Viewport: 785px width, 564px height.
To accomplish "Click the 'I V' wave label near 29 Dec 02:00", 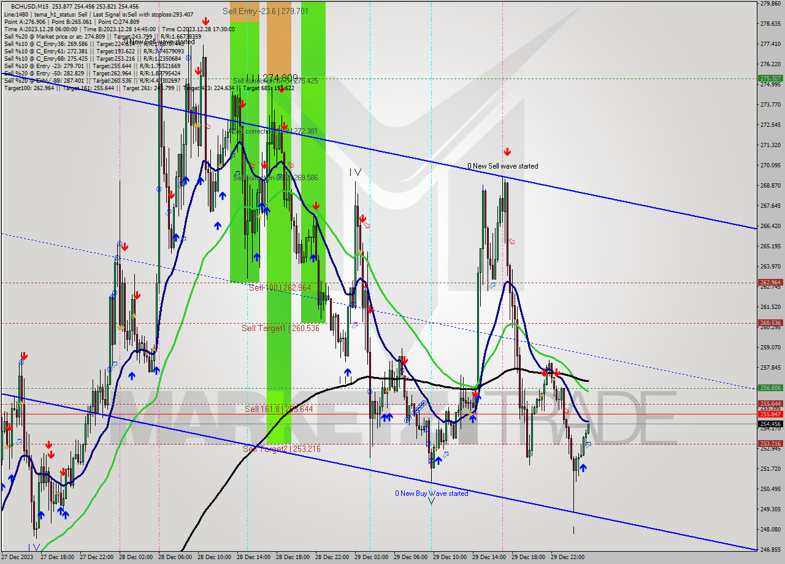I will pyautogui.click(x=355, y=173).
